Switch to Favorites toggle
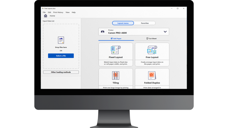Image resolution: width=228 pixels, height=128 pixels. click(145, 23)
